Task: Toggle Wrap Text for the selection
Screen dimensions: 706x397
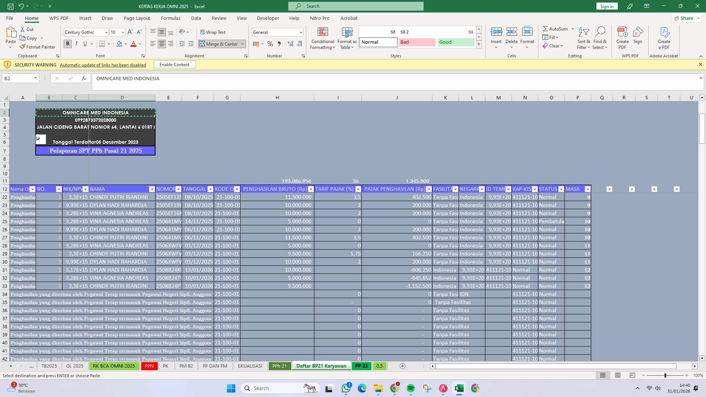Action: coord(213,32)
